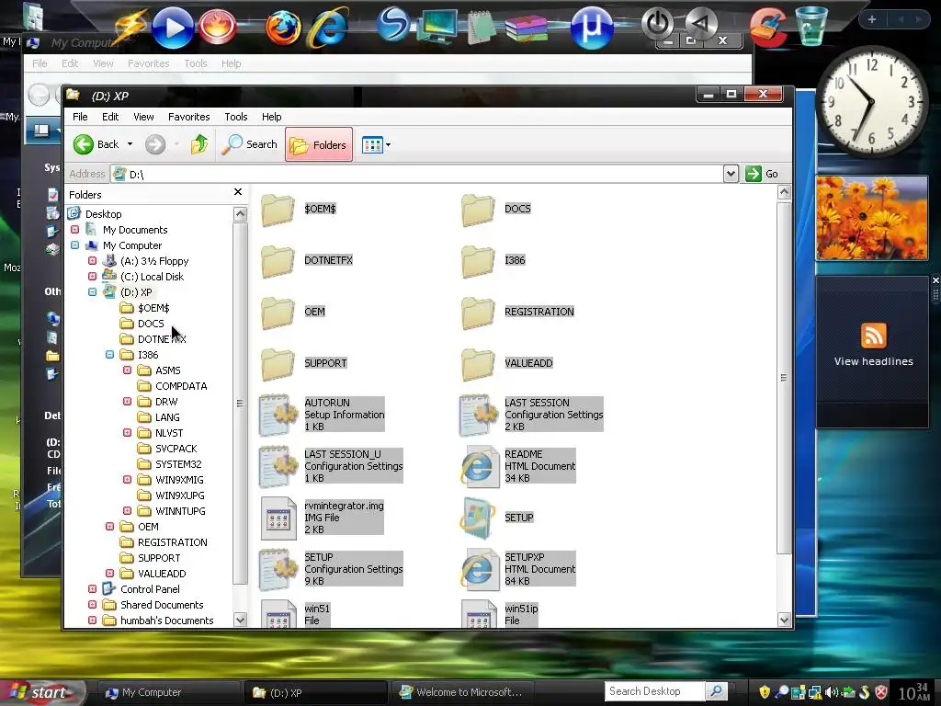Launch uTorrent from the dock
Viewport: 941px width, 706px height.
[591, 28]
